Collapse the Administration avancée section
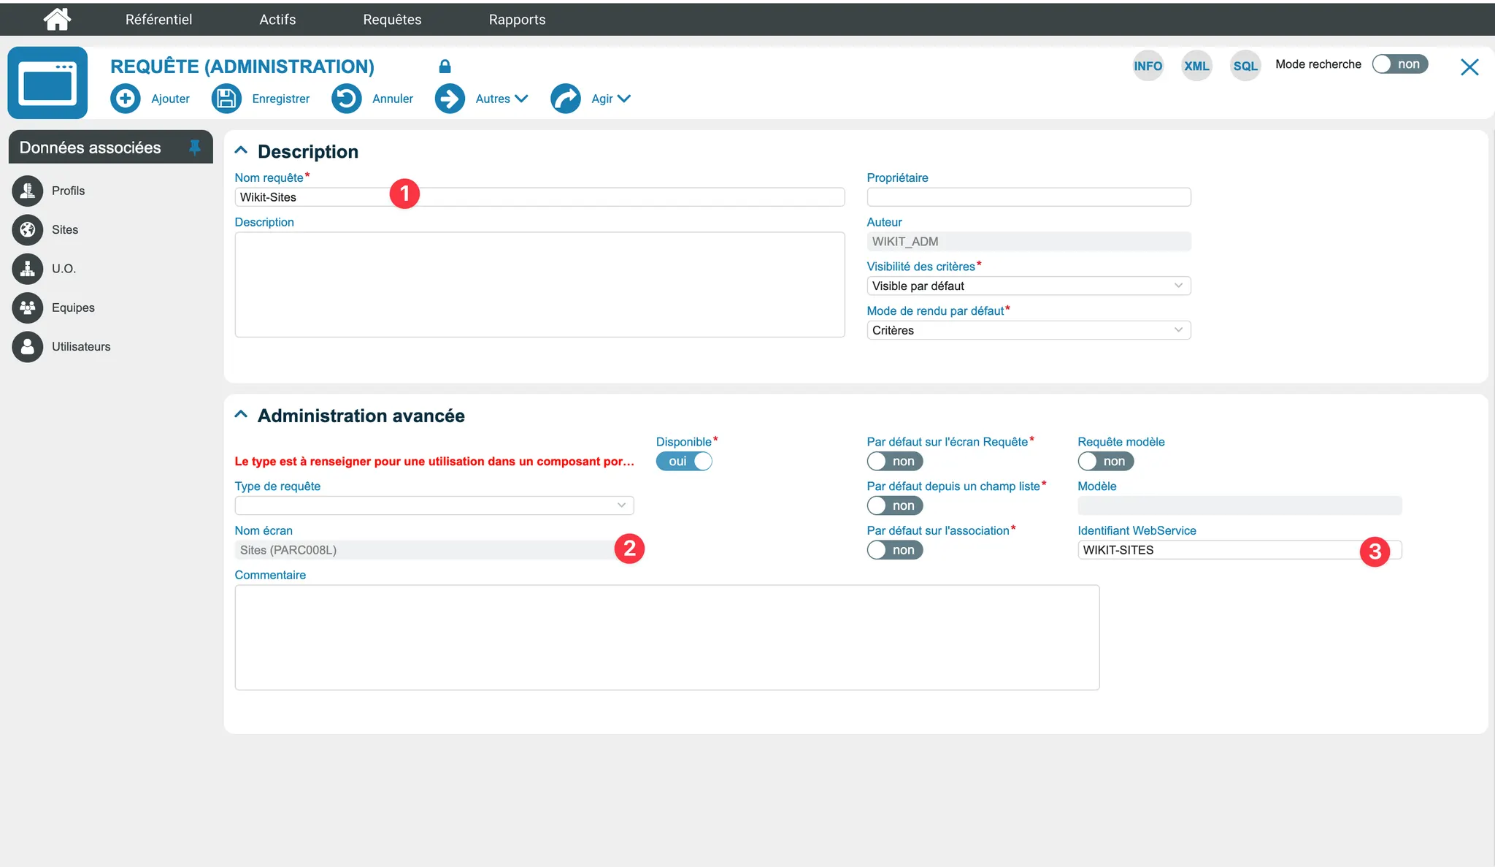Viewport: 1495px width, 867px height. pos(241,415)
